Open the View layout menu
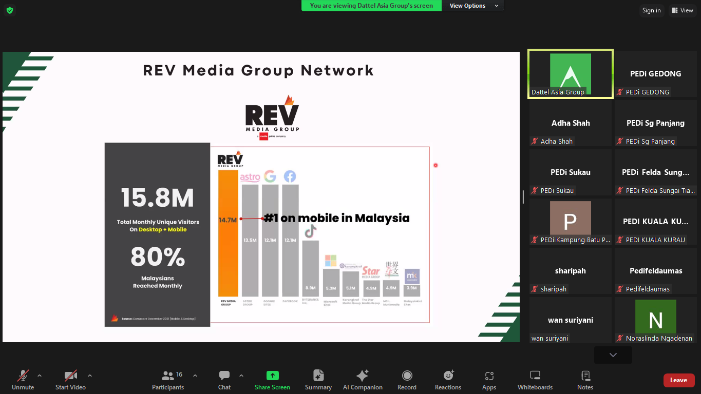Image resolution: width=701 pixels, height=394 pixels. (683, 10)
